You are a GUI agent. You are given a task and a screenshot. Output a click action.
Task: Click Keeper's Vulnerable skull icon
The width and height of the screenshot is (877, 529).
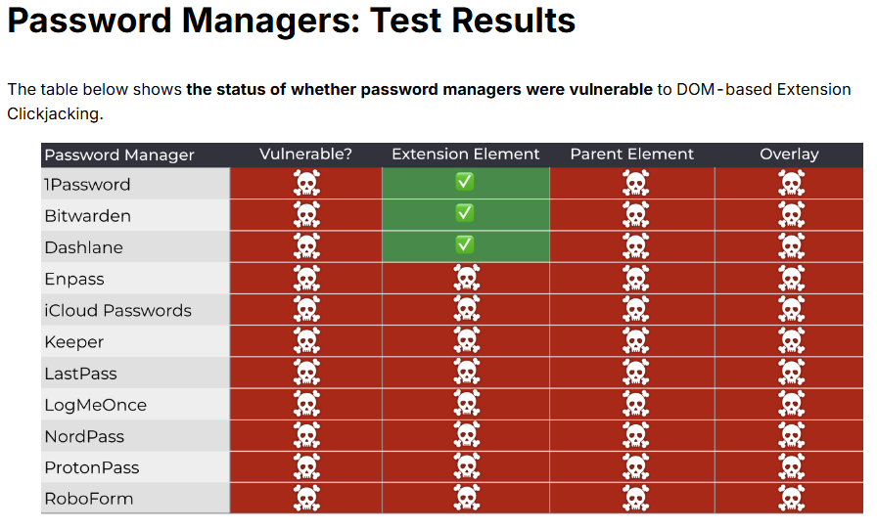[306, 340]
